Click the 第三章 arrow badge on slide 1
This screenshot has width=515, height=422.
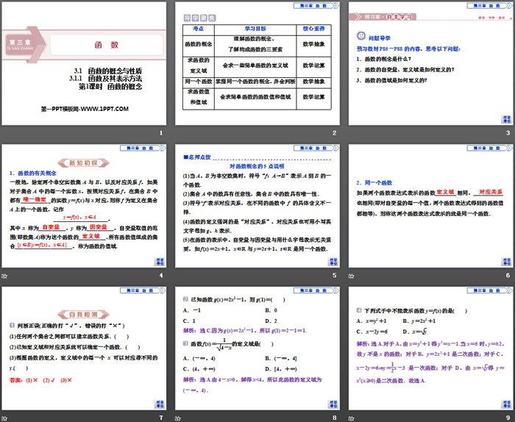pyautogui.click(x=24, y=45)
